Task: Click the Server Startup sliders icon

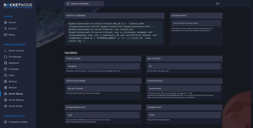Action: 5,94
